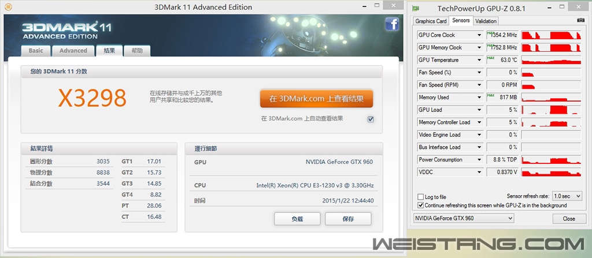Screen dimensions: 592x258
Task: Open Sensor refresh rate 1.0 sec dropdown
Action: pyautogui.click(x=567, y=196)
